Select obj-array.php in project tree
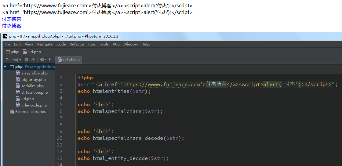 pyautogui.click(x=33, y=80)
